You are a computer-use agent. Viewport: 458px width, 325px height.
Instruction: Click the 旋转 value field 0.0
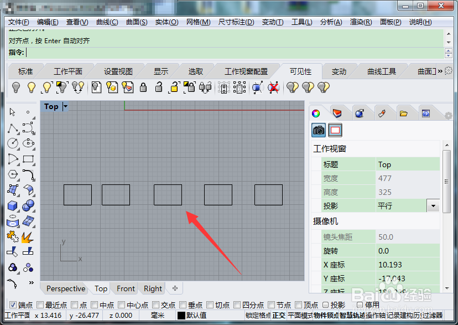click(x=408, y=251)
